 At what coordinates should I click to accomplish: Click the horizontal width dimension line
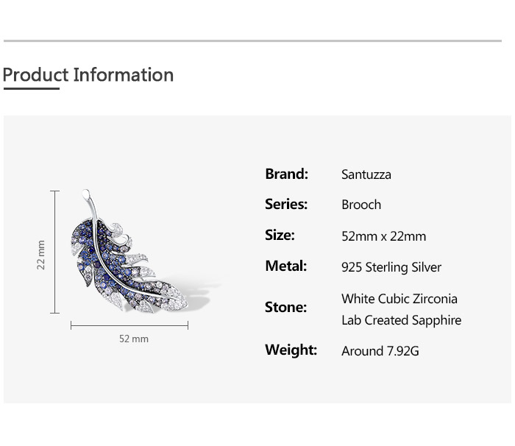[x=129, y=325]
